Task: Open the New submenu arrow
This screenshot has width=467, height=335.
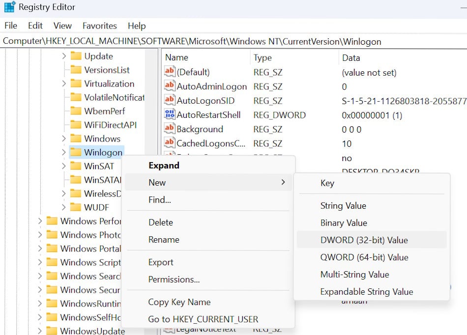Action: [x=283, y=182]
